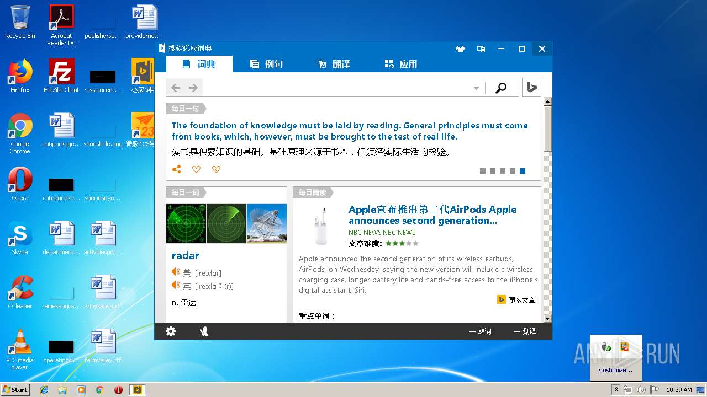
Task: Click the forward arrow in search bar
Action: pyautogui.click(x=193, y=88)
